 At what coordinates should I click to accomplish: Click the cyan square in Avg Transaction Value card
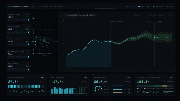coord(29,57)
